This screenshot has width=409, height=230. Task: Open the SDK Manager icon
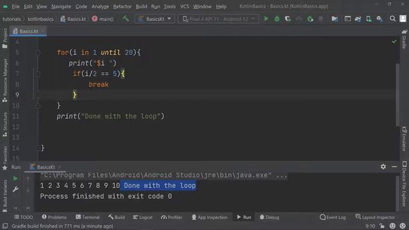(380, 19)
